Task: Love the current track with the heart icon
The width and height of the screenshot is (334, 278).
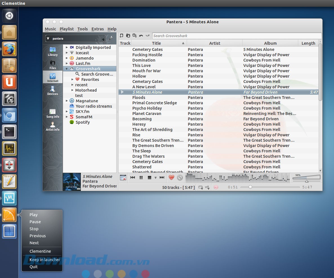Action: [172, 177]
